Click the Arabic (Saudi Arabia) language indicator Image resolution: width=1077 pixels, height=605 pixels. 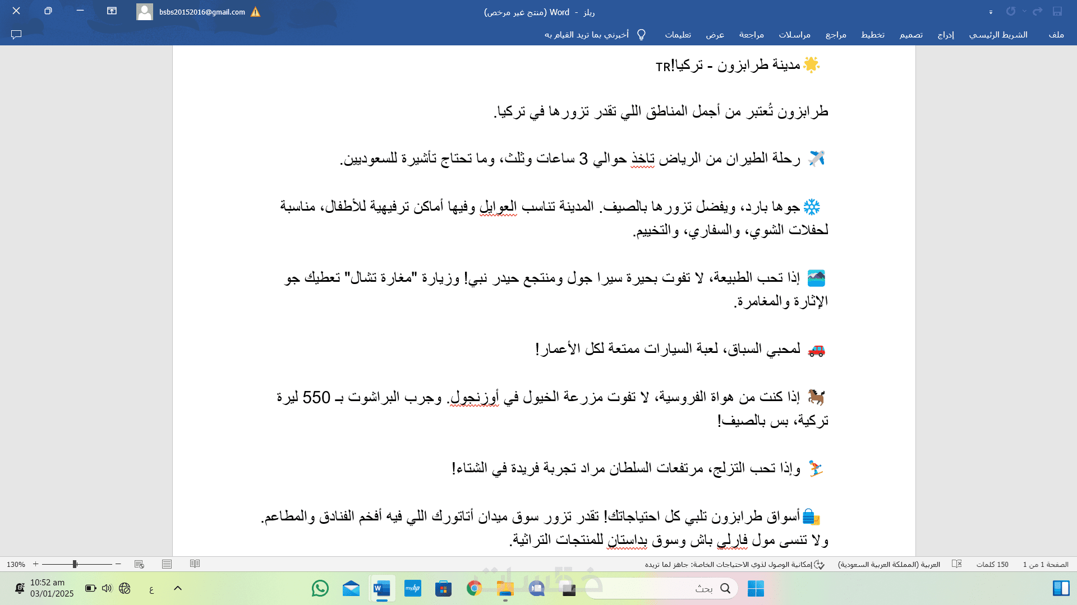point(889,565)
